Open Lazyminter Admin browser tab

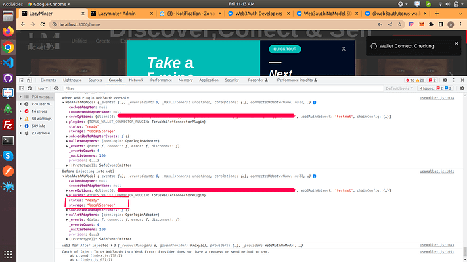tap(122, 14)
